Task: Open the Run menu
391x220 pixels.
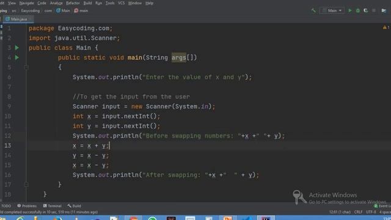Action: point(99,3)
